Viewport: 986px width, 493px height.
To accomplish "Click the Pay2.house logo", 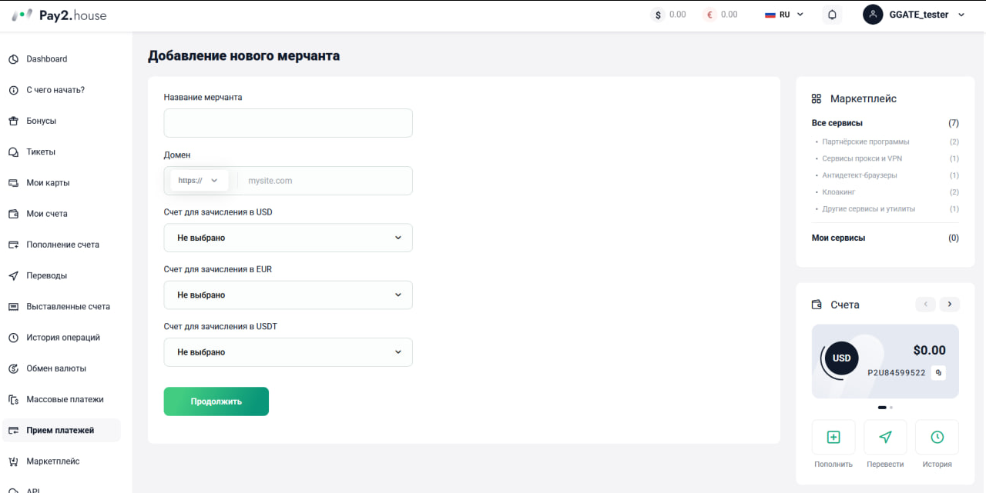I will (59, 15).
